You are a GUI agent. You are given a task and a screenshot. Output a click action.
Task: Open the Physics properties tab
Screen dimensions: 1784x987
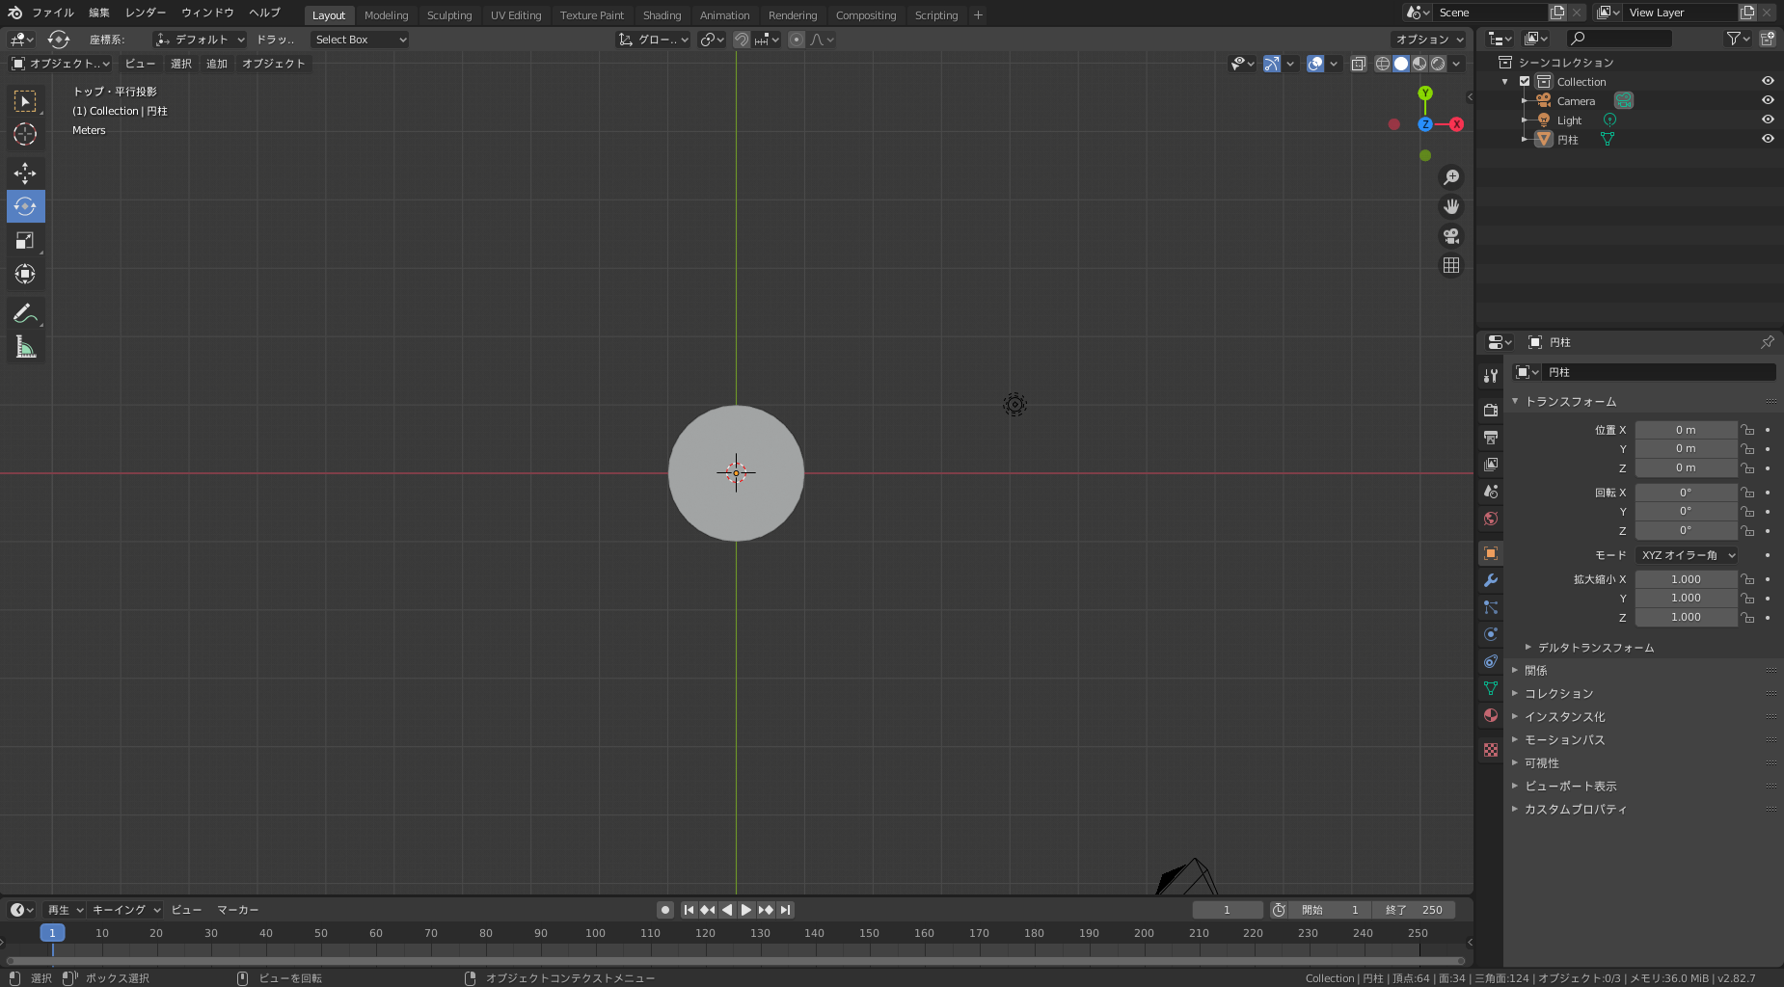pyautogui.click(x=1490, y=634)
